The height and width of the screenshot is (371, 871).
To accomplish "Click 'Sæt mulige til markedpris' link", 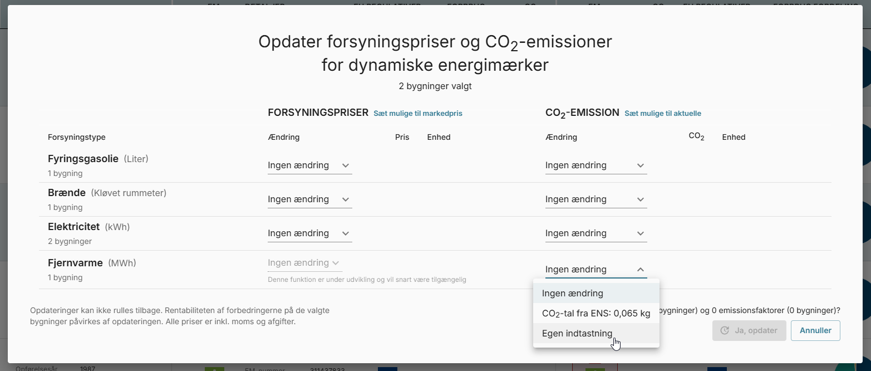I will tap(418, 113).
